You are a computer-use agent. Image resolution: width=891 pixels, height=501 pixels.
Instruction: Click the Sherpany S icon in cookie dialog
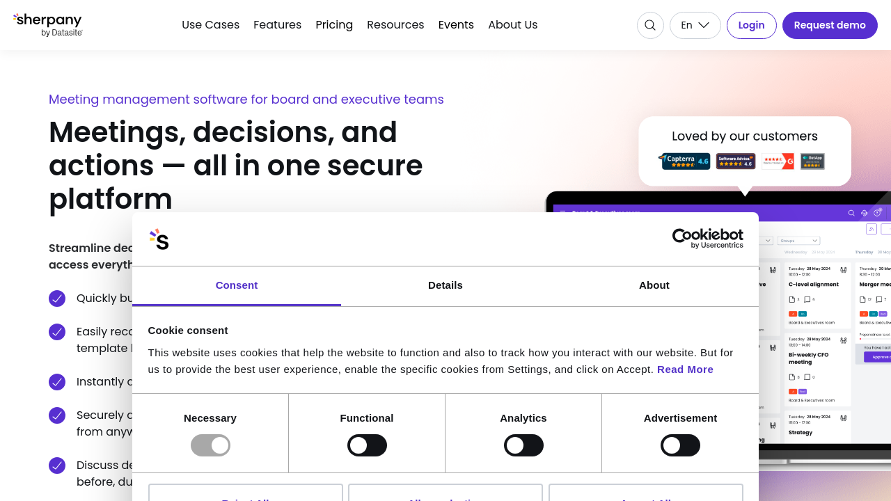159,239
